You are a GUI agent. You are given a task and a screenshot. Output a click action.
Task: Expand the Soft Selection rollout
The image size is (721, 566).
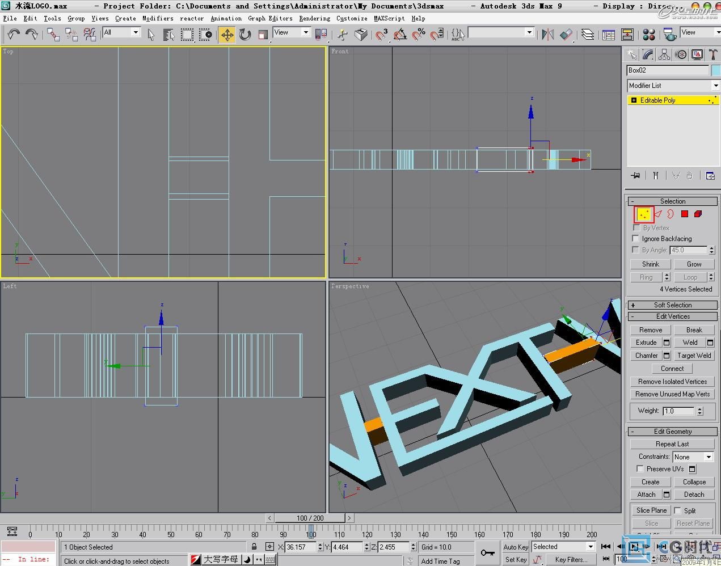672,305
